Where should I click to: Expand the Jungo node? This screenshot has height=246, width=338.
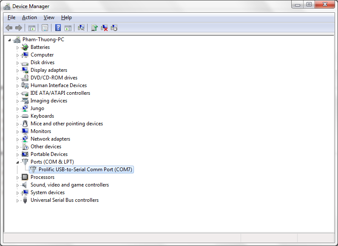18,109
